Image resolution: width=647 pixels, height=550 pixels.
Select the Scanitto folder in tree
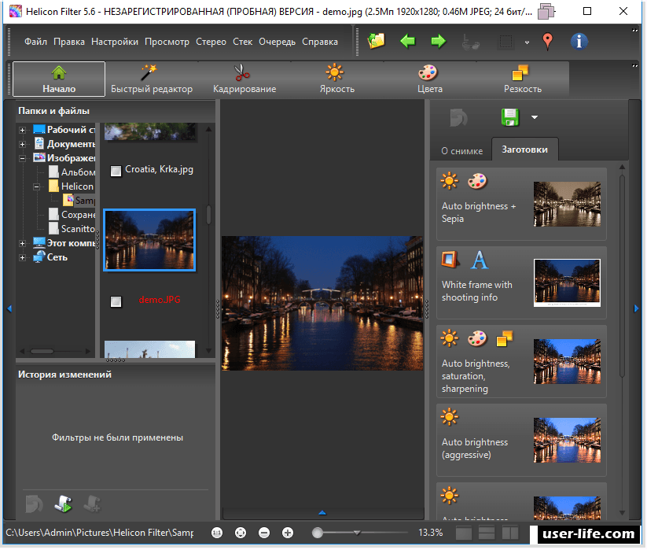click(x=72, y=229)
